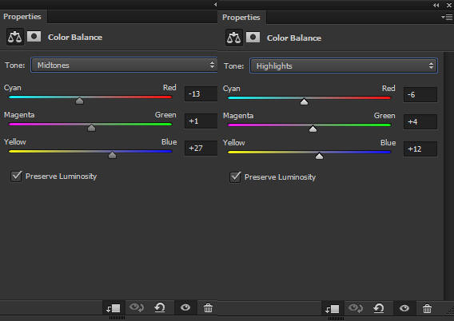Image resolution: width=454 pixels, height=321 pixels.
Task: Click the Color Balance scales icon in left panel
Action: (x=14, y=37)
